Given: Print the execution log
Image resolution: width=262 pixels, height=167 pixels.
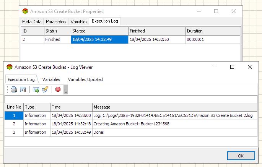Looking at the screenshot, I should click(14, 89).
